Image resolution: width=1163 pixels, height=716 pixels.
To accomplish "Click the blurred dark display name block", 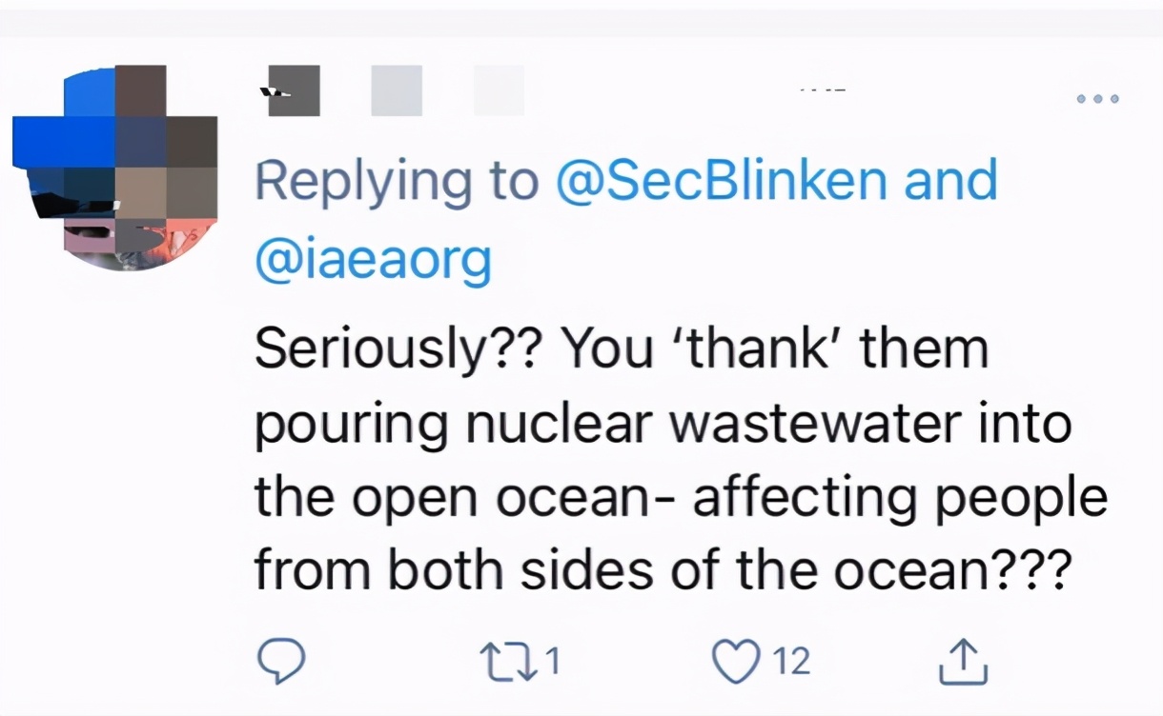I will (293, 91).
